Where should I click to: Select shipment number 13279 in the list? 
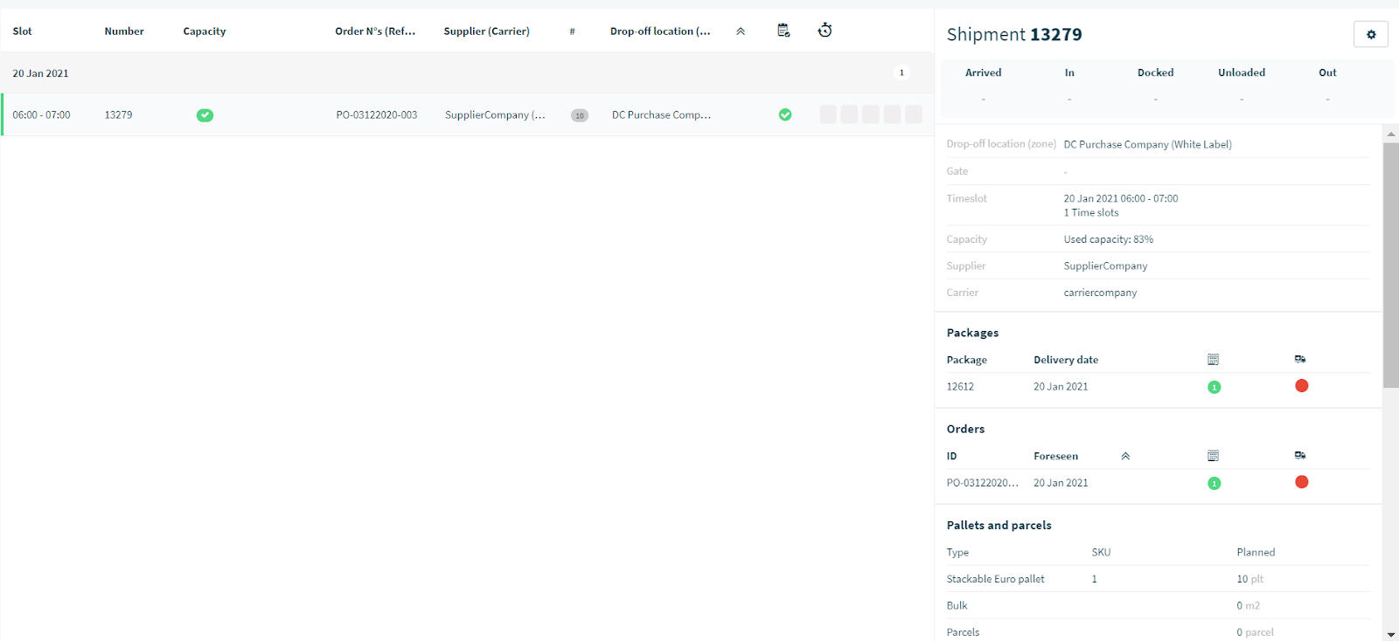[x=118, y=115]
